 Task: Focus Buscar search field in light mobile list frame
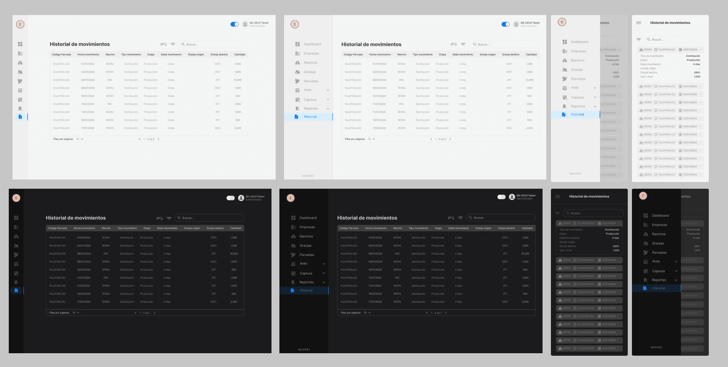(x=675, y=39)
